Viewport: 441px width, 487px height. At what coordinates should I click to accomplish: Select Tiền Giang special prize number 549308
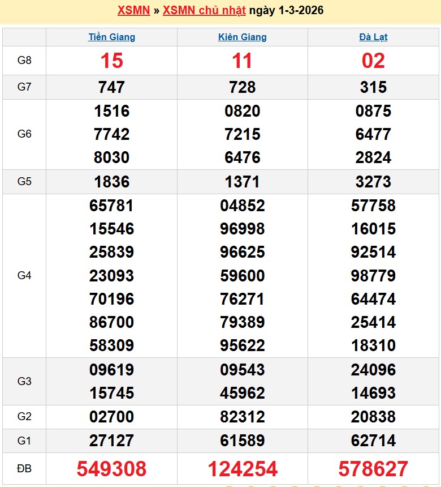111,469
